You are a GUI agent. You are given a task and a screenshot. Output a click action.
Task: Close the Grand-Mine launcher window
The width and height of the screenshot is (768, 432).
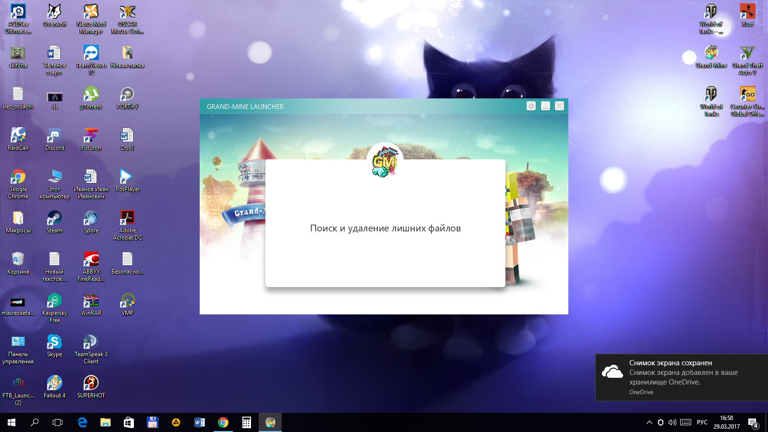[x=560, y=106]
